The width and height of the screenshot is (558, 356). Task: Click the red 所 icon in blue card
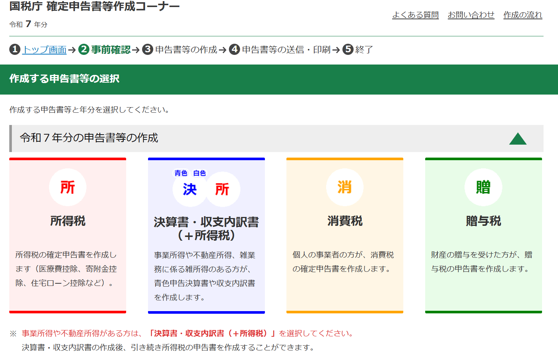coord(222,189)
